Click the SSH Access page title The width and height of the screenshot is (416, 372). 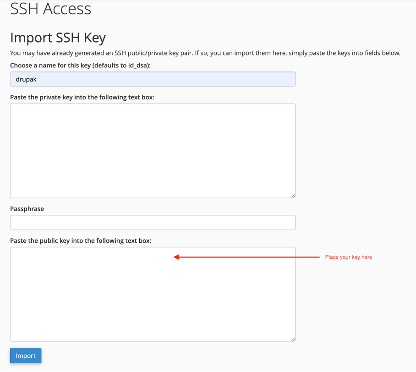(x=50, y=9)
